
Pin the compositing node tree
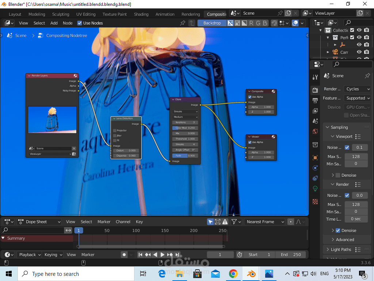(183, 23)
